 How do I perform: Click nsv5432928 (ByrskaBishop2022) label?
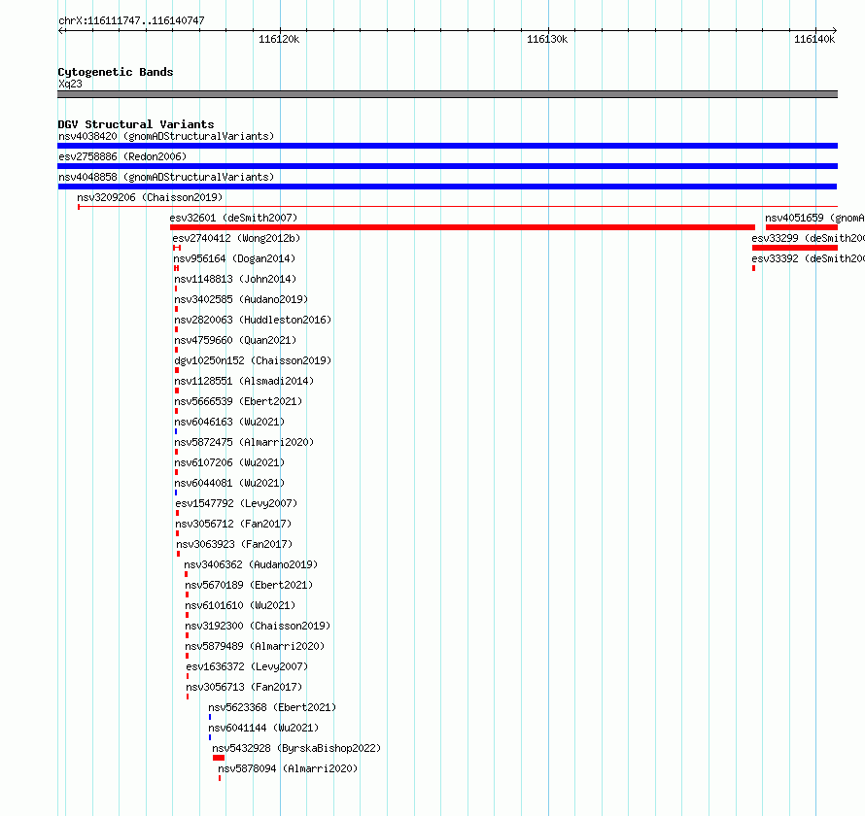pyautogui.click(x=296, y=748)
